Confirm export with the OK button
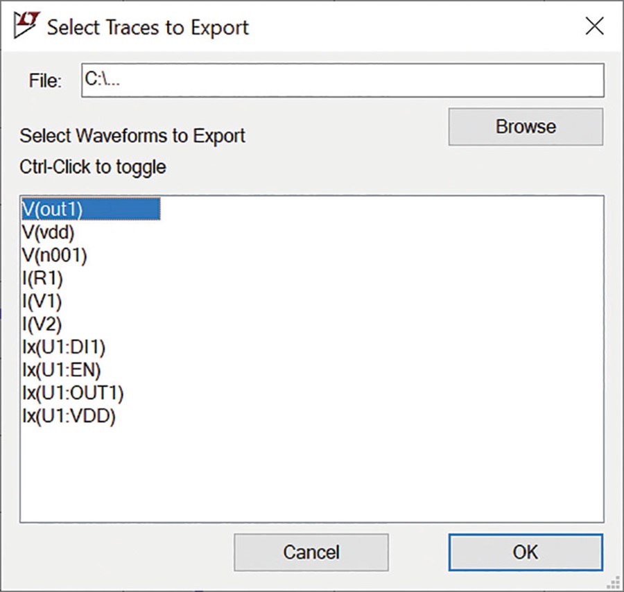This screenshot has height=592, width=624. tap(526, 552)
